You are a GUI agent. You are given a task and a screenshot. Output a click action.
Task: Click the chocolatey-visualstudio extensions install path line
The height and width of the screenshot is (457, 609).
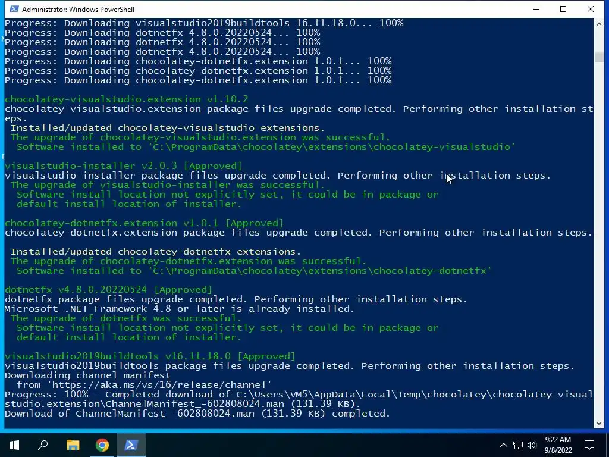(x=266, y=147)
